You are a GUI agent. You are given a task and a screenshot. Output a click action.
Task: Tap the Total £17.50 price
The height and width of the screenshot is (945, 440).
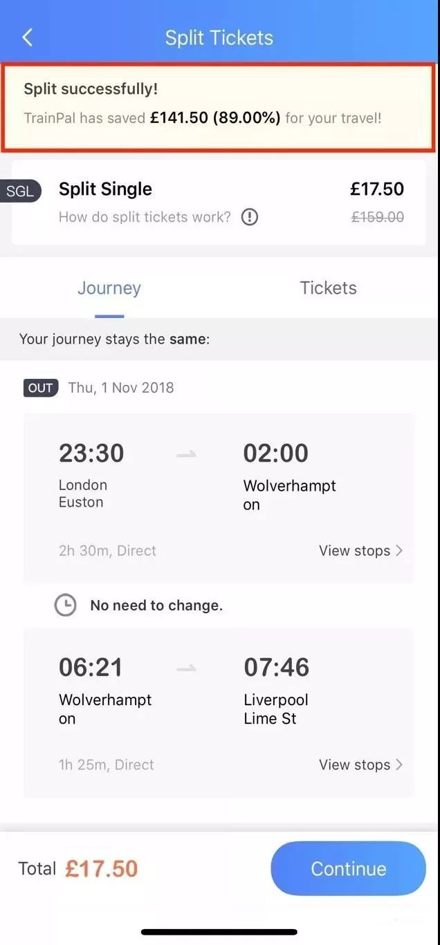pos(102,869)
